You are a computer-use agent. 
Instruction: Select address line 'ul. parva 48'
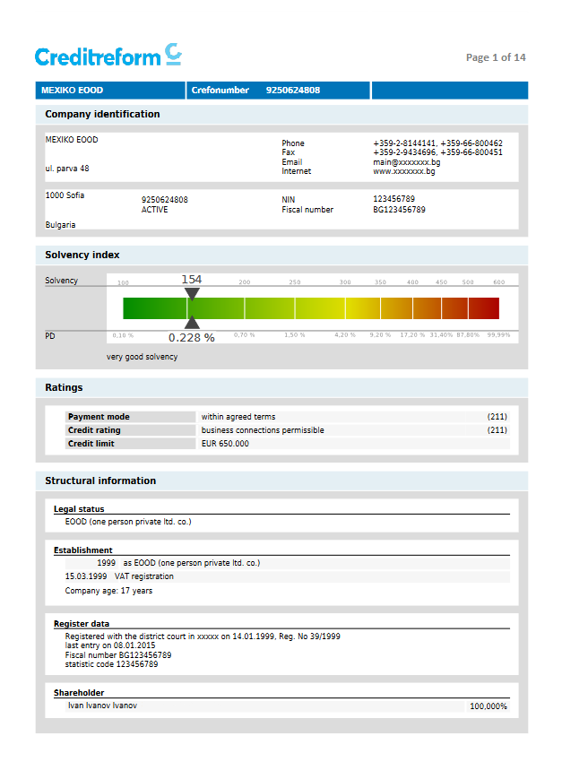click(67, 169)
